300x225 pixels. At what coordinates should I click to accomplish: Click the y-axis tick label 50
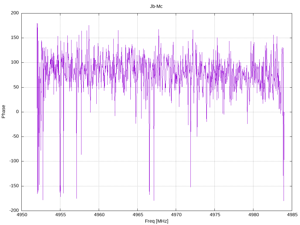point(16,87)
